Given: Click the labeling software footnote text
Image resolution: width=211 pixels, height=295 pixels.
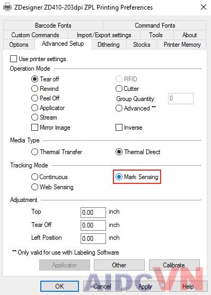Looking at the screenshot, I should 66,252.
